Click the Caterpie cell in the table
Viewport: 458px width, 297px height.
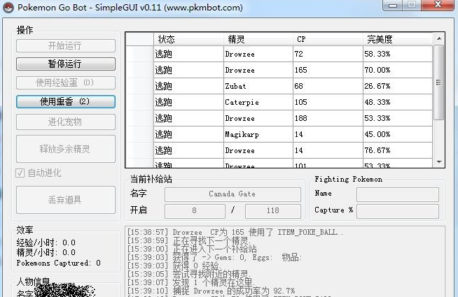258,102
